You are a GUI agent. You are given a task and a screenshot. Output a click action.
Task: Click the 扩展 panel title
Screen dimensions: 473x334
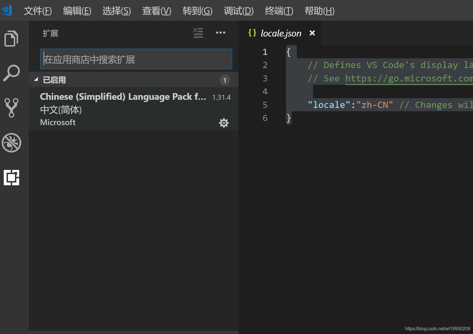coord(50,33)
